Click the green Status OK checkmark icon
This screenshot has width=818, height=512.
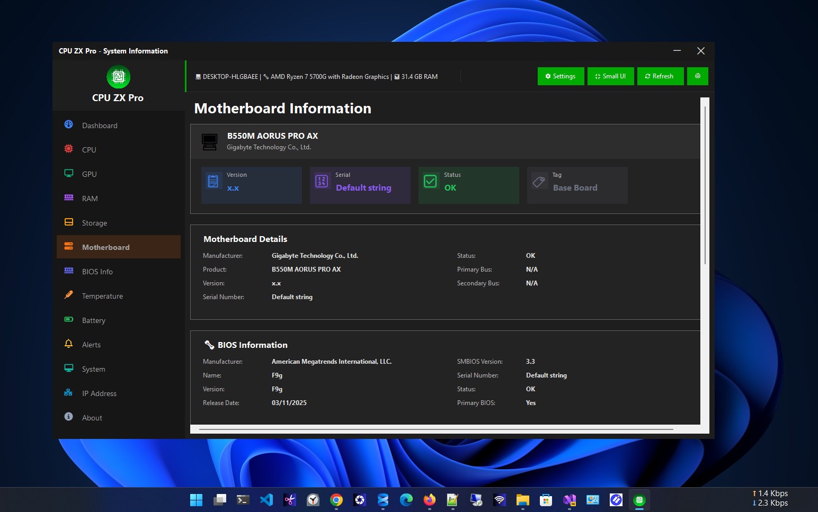click(x=430, y=182)
